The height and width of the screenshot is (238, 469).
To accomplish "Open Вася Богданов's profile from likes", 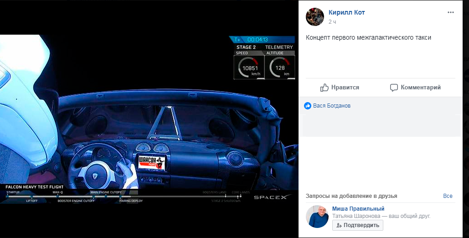I will pyautogui.click(x=331, y=106).
